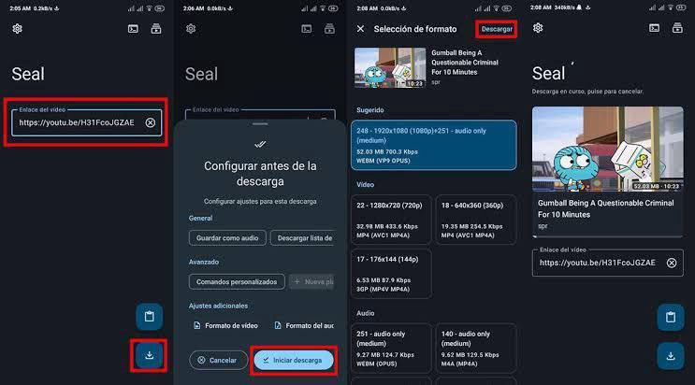Tap the download button in first screen

coord(149,355)
